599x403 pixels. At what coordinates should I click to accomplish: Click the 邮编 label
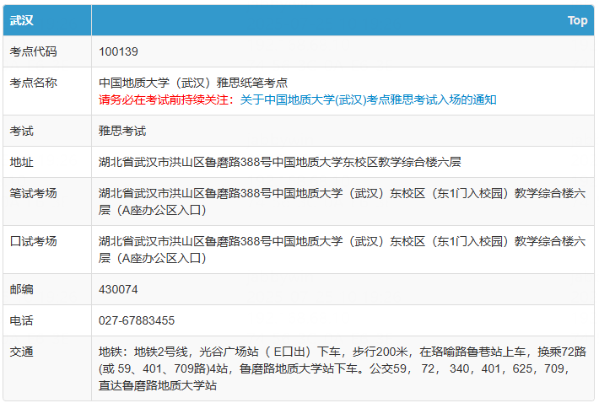click(x=22, y=289)
